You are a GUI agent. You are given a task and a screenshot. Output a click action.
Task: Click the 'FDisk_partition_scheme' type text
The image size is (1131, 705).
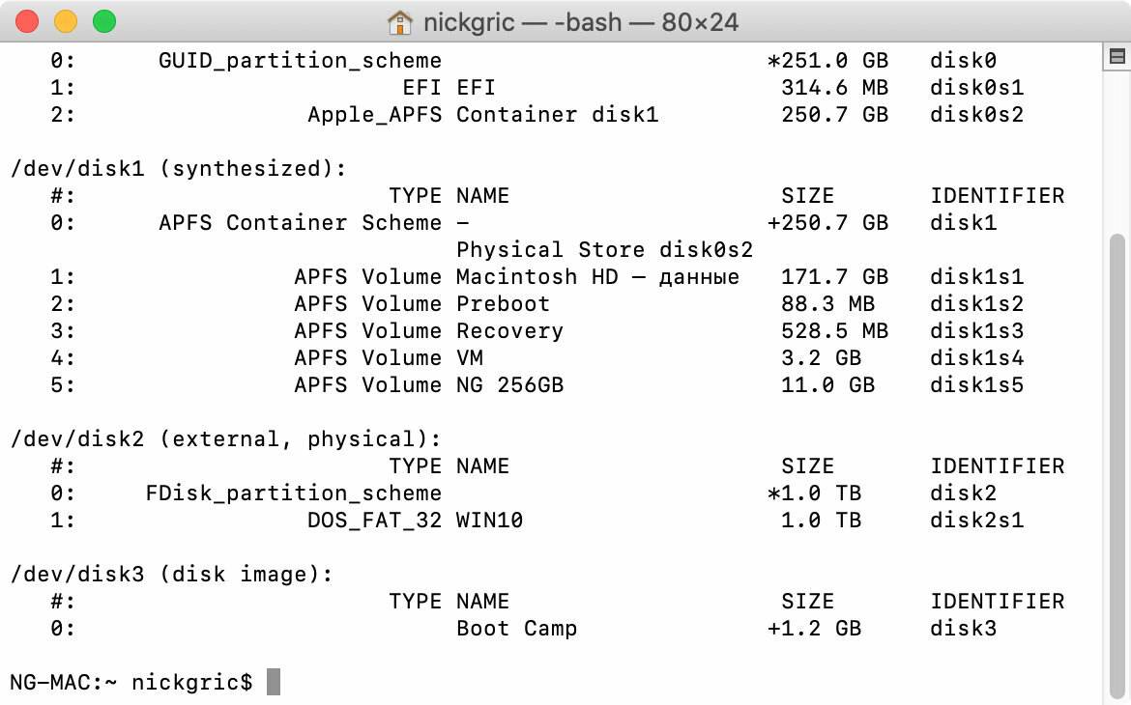click(294, 493)
